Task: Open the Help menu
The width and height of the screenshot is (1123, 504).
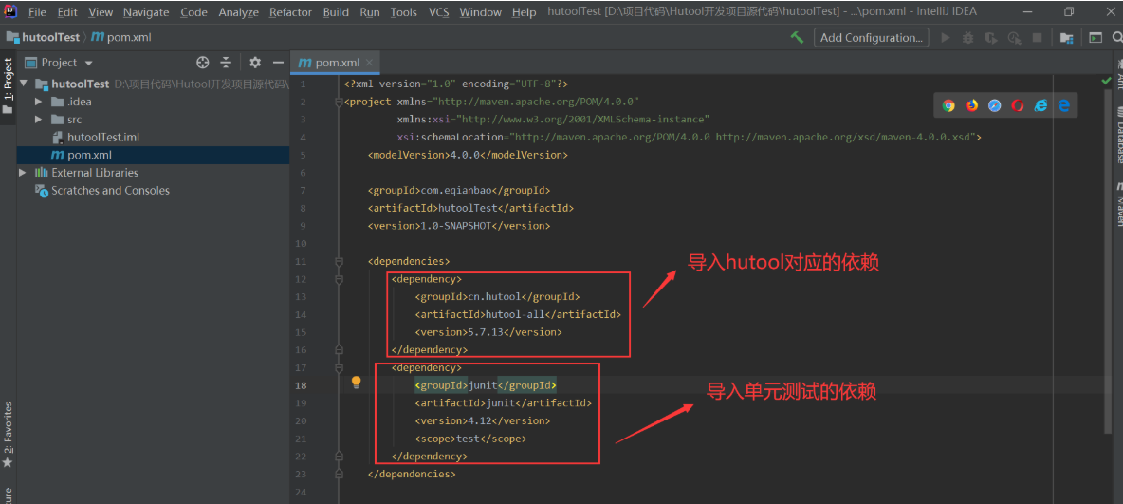Action: click(x=525, y=12)
